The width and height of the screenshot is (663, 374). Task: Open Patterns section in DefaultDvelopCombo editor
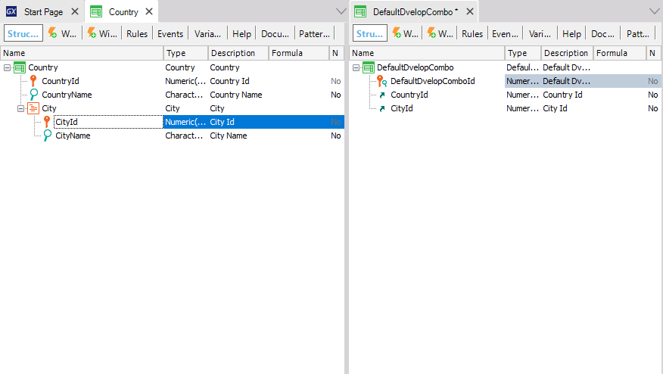click(637, 33)
